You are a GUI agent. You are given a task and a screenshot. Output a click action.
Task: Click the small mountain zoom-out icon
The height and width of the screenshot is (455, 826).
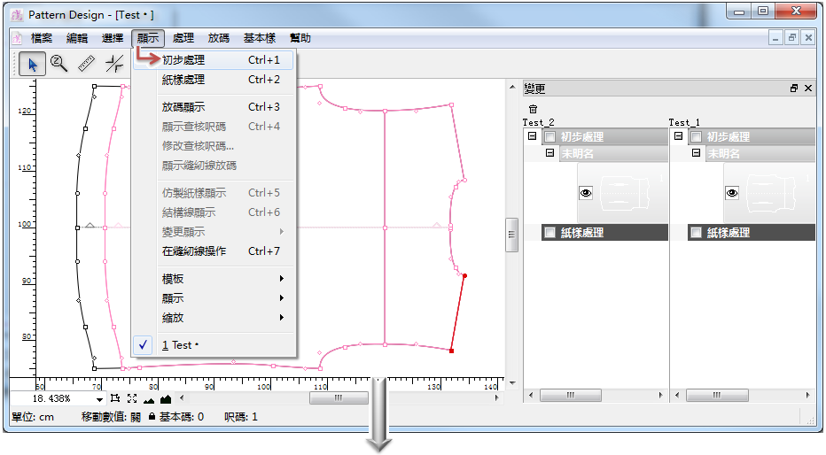point(148,399)
